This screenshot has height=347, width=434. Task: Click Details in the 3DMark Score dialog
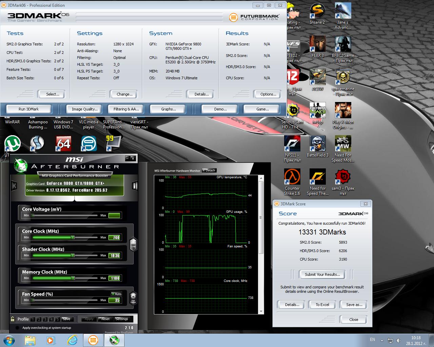point(292,305)
